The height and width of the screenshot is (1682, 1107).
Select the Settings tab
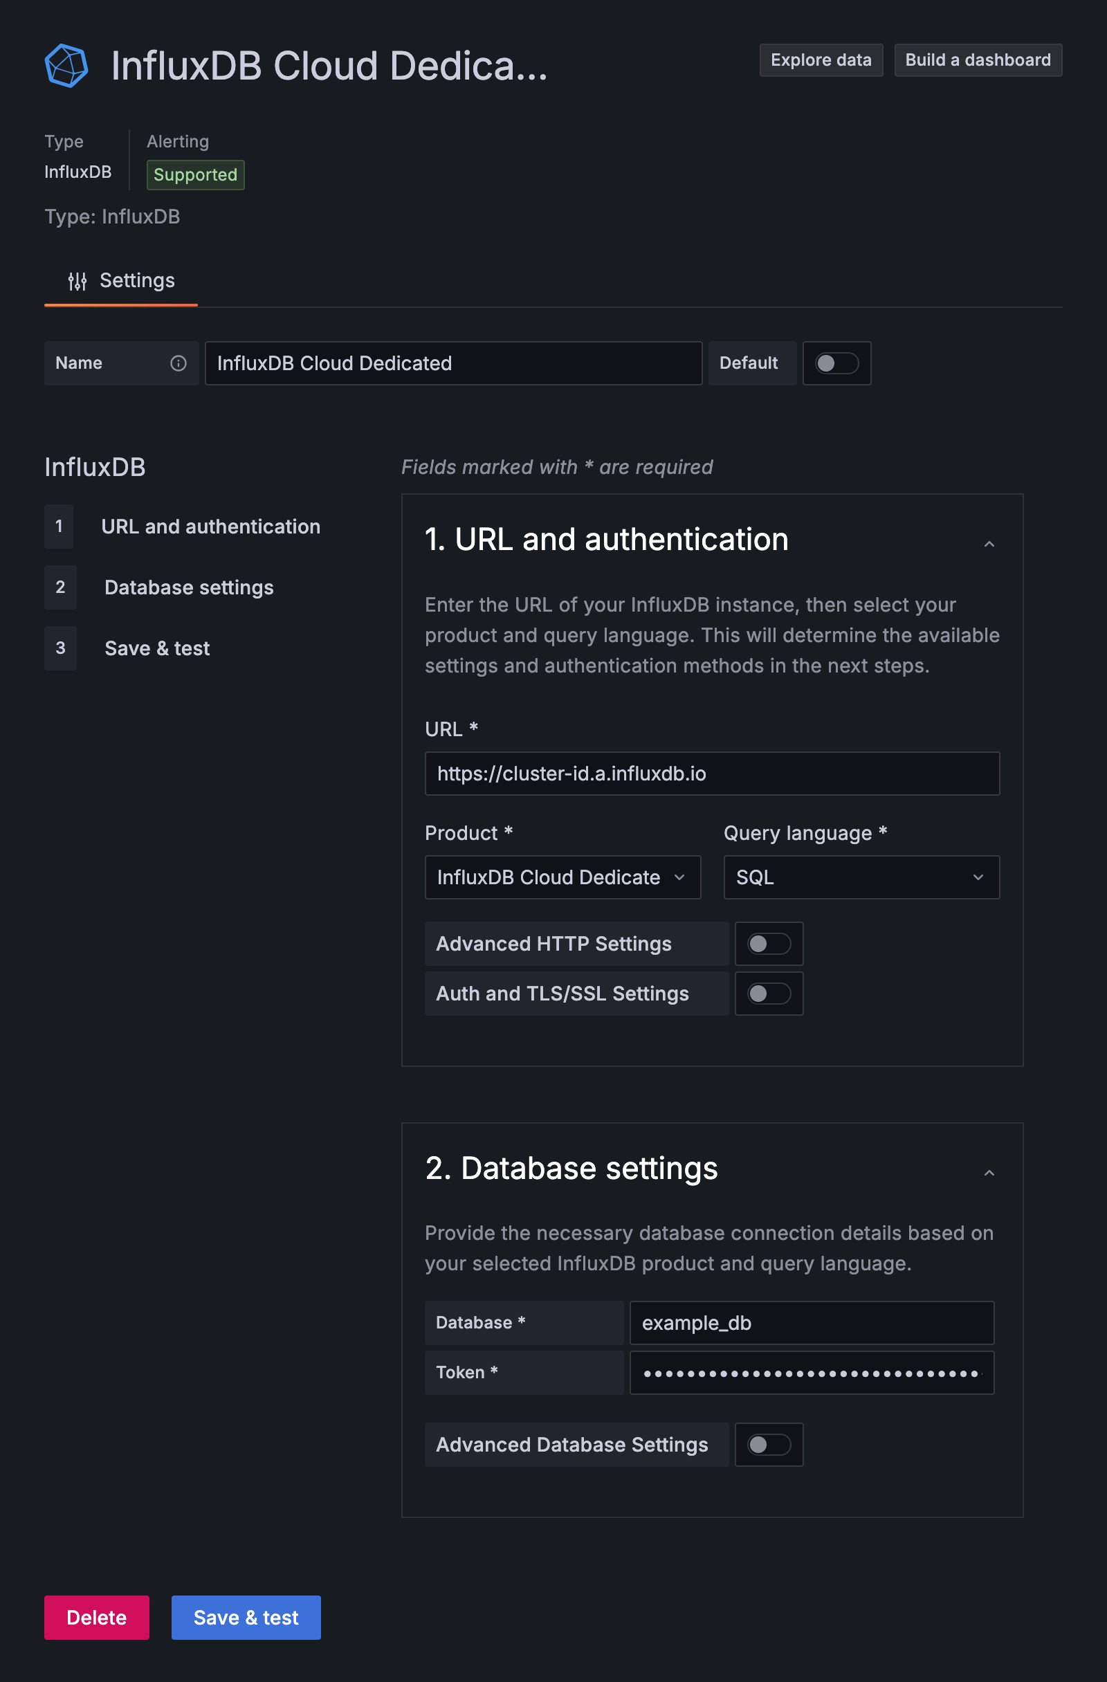tap(122, 282)
